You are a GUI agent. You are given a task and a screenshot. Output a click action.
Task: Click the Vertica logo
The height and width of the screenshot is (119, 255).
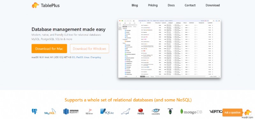tap(216, 112)
